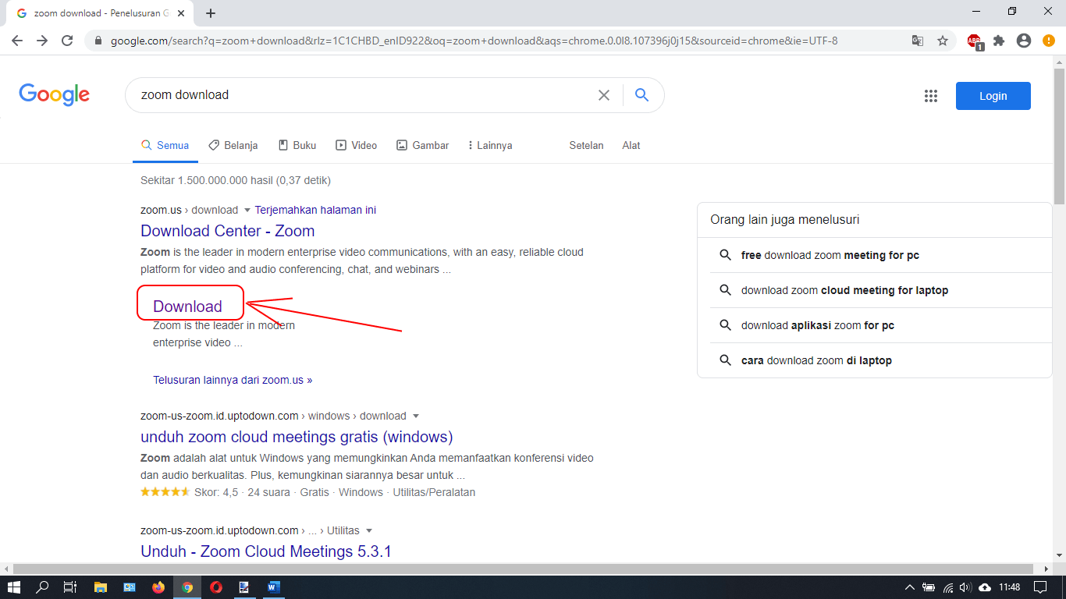This screenshot has width=1066, height=599.
Task: Go back using Chrome's back arrow
Action: tap(17, 41)
